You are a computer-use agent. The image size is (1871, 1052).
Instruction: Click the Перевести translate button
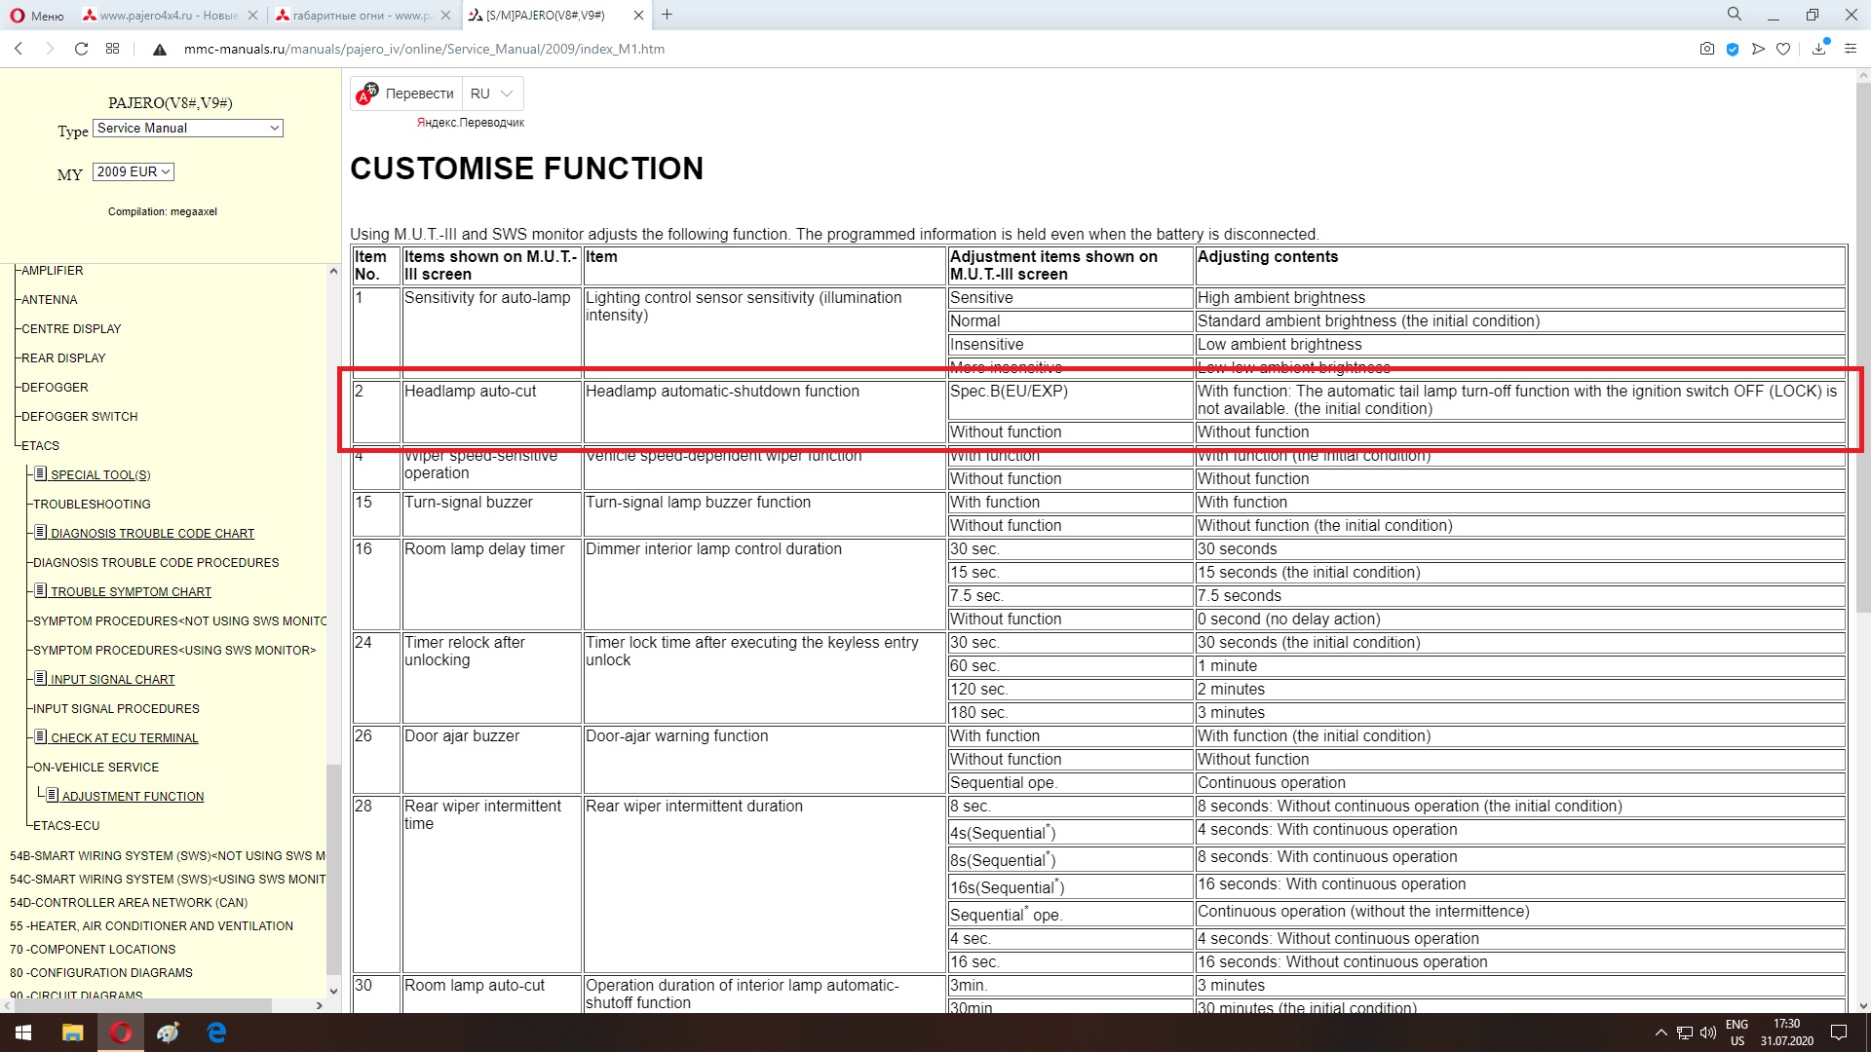click(407, 94)
